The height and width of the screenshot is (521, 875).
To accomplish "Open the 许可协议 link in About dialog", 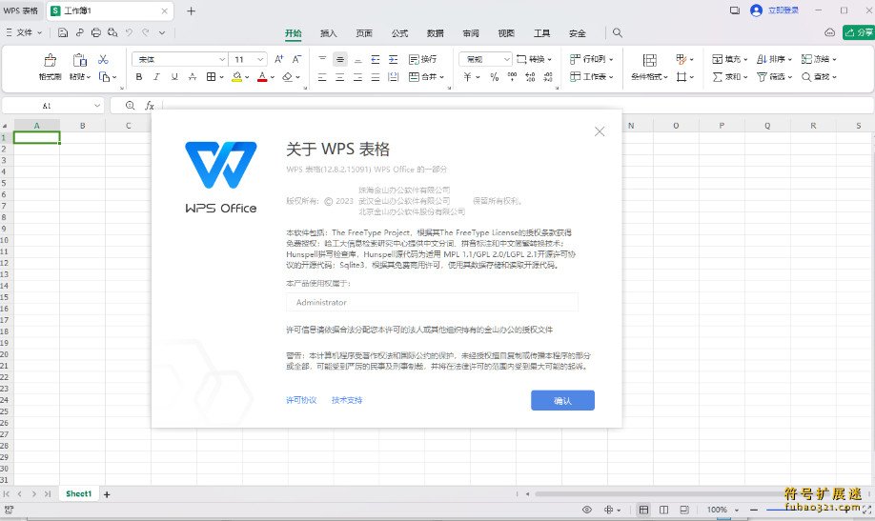I will (301, 400).
